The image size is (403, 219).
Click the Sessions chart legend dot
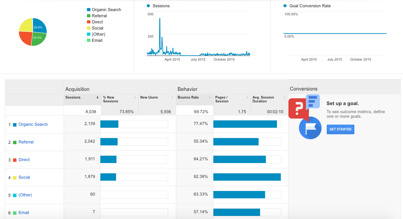148,6
